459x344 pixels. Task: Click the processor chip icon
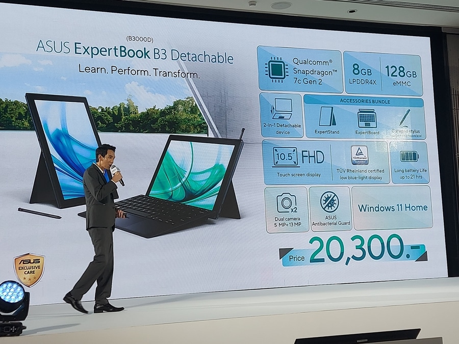(x=276, y=70)
